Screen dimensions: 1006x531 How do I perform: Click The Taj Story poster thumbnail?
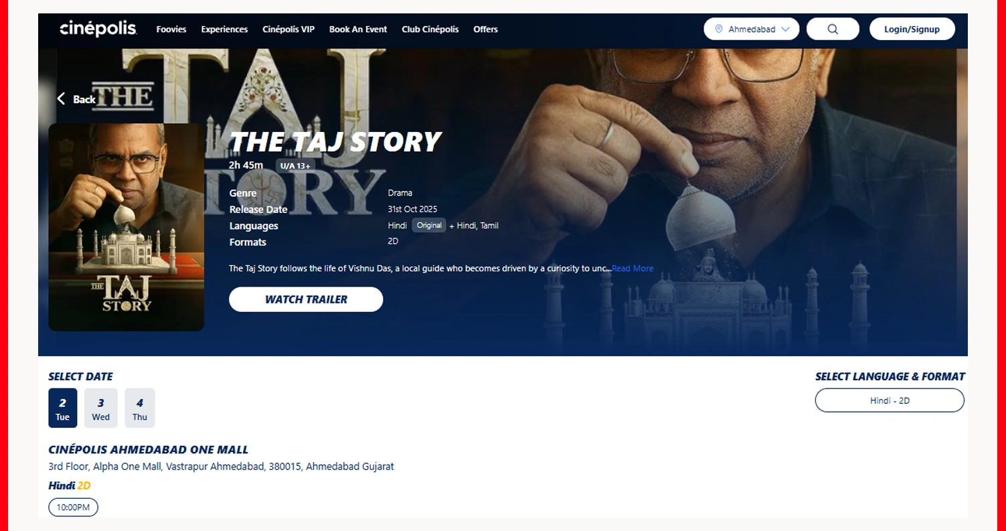(x=126, y=227)
